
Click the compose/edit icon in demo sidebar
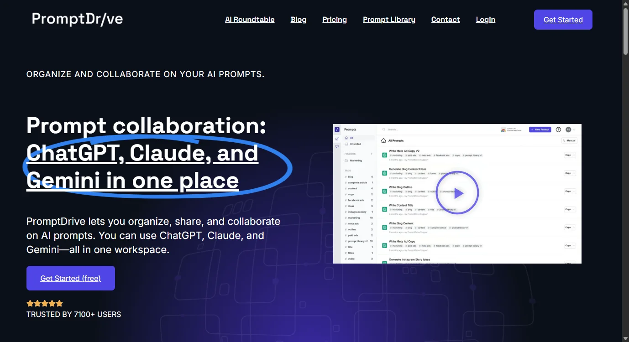click(x=337, y=139)
